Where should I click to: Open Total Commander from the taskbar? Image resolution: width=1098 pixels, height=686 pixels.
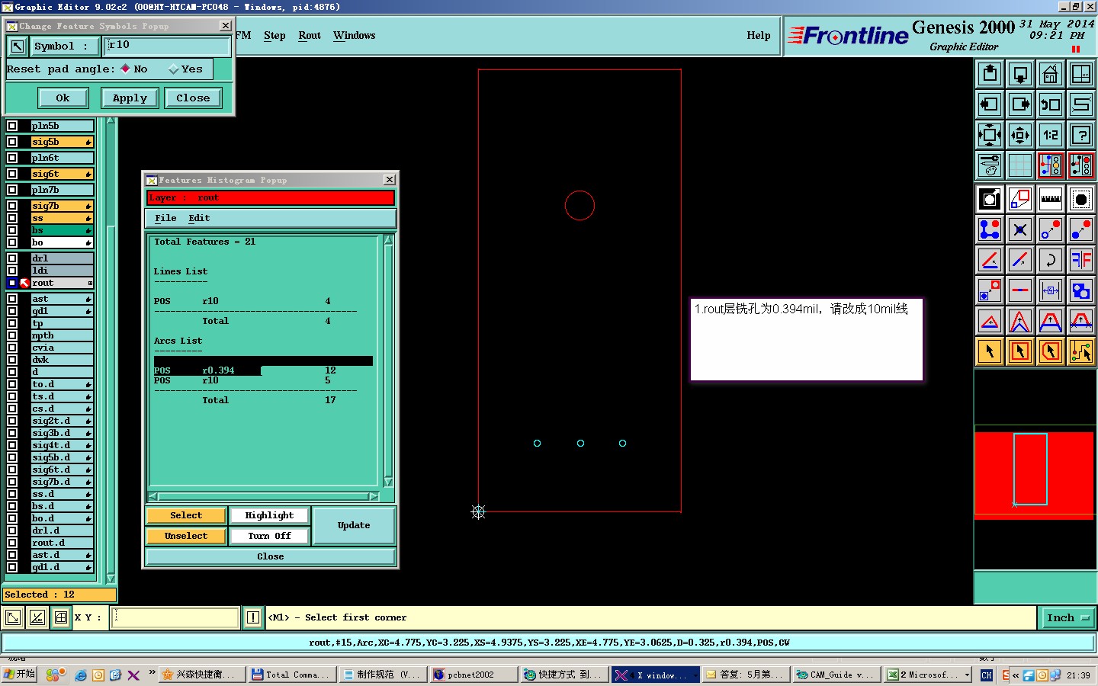(x=293, y=675)
